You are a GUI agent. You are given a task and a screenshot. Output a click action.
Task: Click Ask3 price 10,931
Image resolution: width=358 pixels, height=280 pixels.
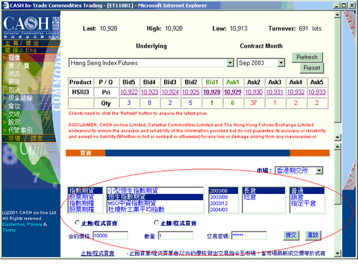click(x=275, y=92)
